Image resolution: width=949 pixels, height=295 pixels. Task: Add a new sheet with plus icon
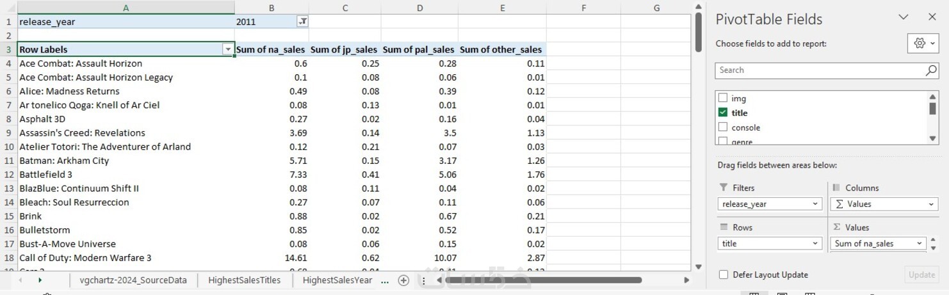(x=403, y=280)
